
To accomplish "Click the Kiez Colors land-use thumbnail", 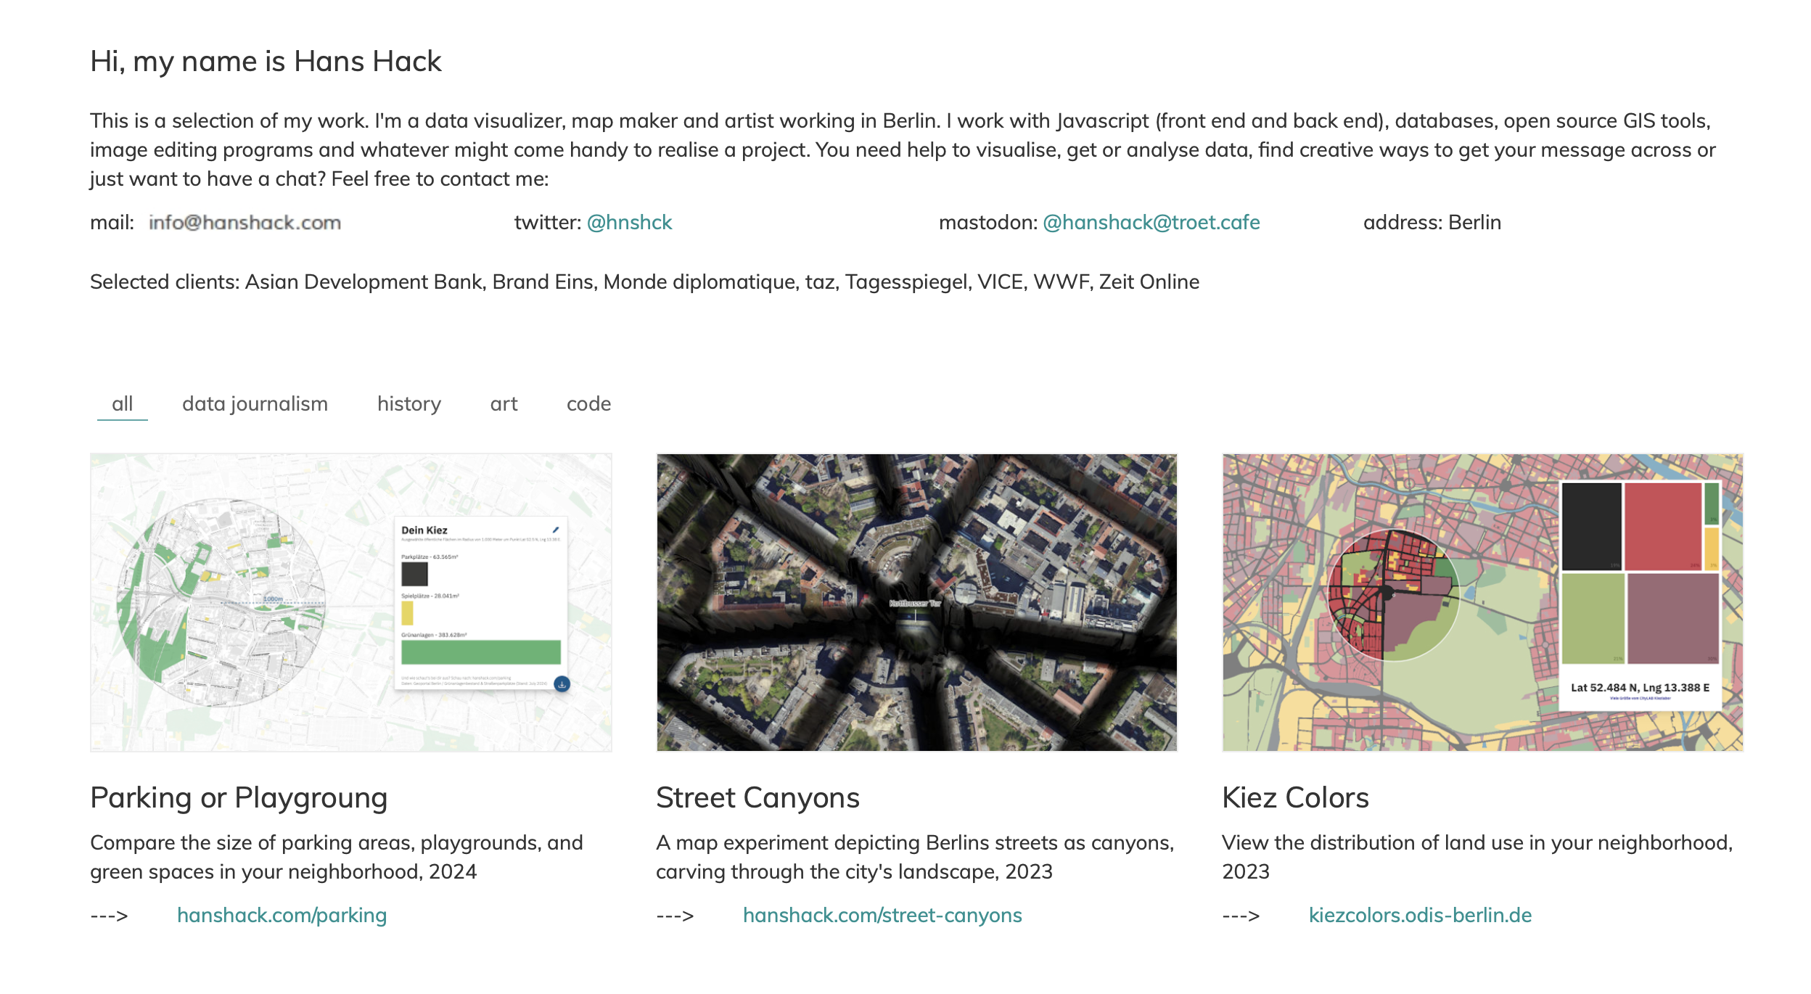I will tap(1482, 602).
